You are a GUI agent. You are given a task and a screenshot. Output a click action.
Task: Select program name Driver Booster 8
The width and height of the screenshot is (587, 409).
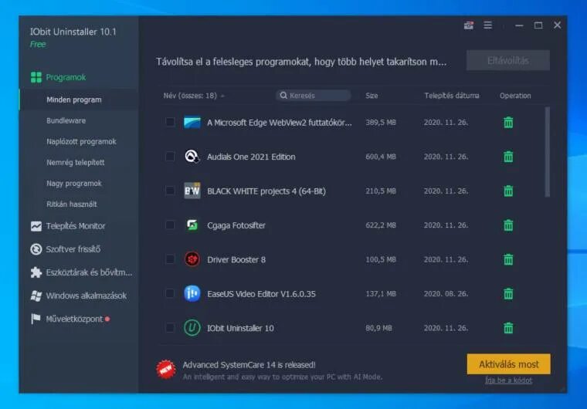pyautogui.click(x=236, y=259)
